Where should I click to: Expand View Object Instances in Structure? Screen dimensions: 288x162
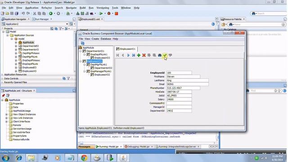7,114
